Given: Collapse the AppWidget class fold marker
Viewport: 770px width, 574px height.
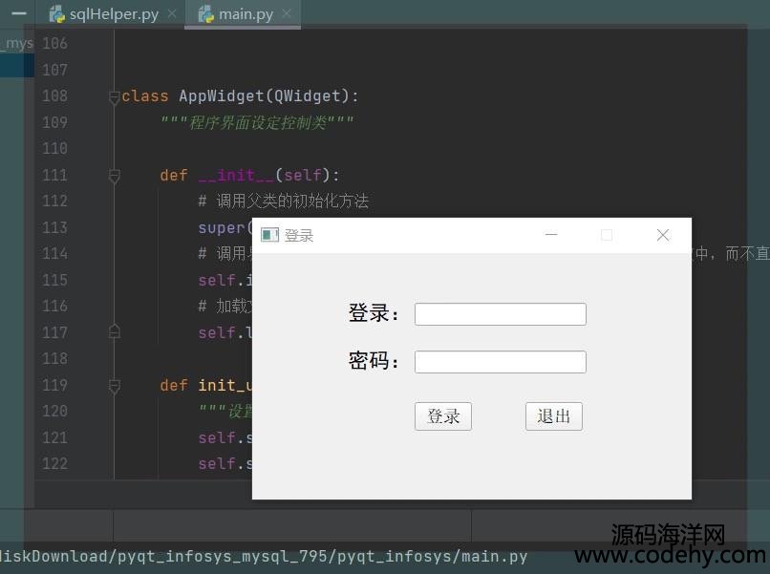Looking at the screenshot, I should [x=115, y=96].
